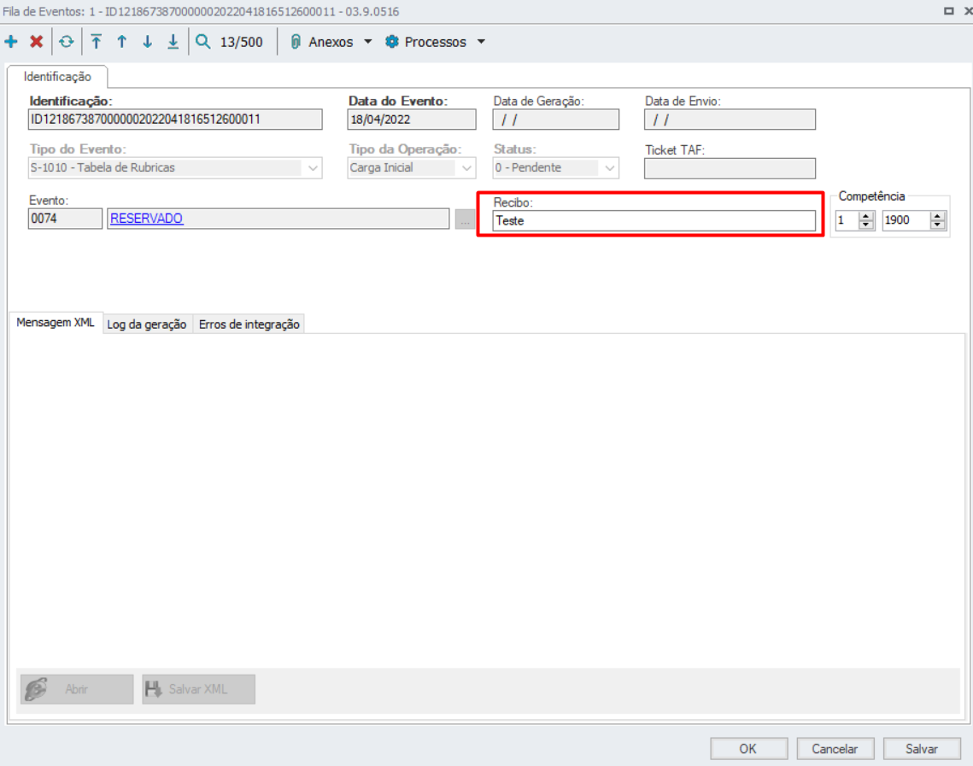The image size is (973, 766).
Task: Click the red X delete record icon
Action: point(37,42)
